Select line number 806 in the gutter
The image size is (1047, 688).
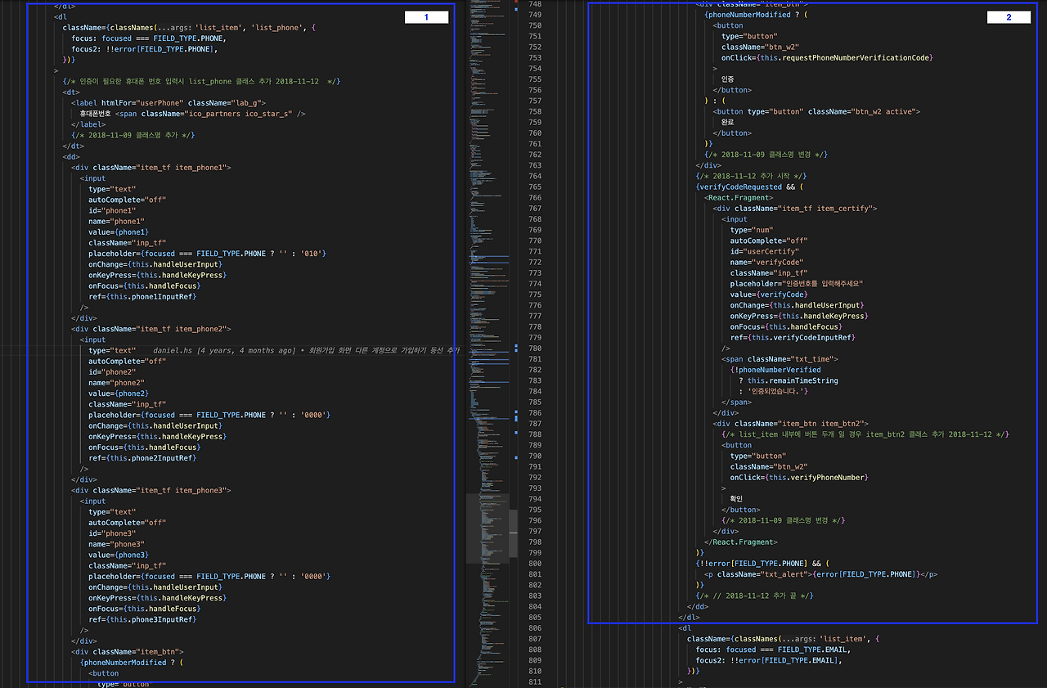(x=535, y=628)
